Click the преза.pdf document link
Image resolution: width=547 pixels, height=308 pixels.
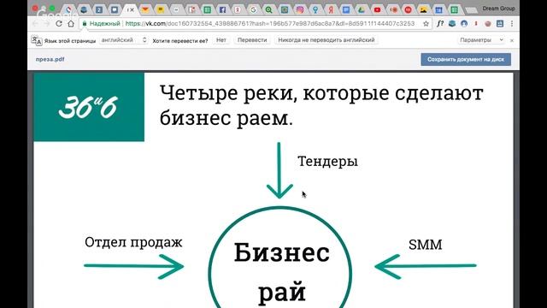[50, 59]
